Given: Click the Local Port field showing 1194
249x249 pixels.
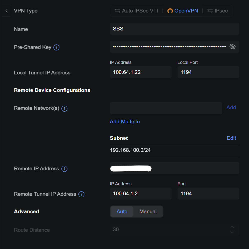Looking at the screenshot, I should pyautogui.click(x=208, y=72).
